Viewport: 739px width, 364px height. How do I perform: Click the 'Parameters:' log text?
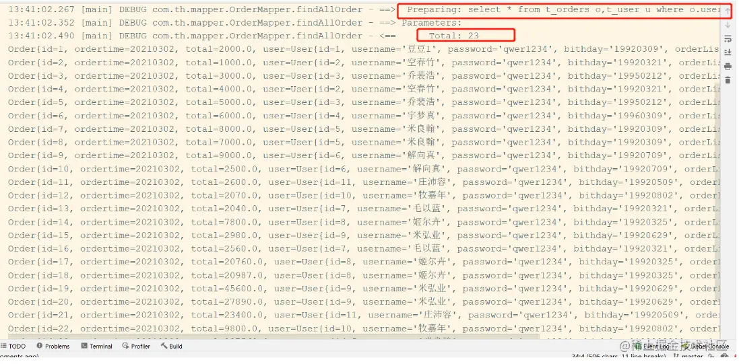pos(432,23)
